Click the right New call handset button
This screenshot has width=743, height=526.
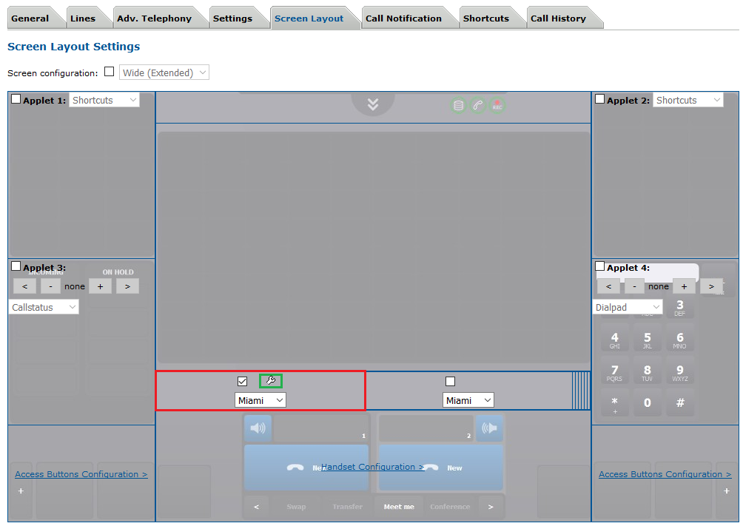click(440, 468)
